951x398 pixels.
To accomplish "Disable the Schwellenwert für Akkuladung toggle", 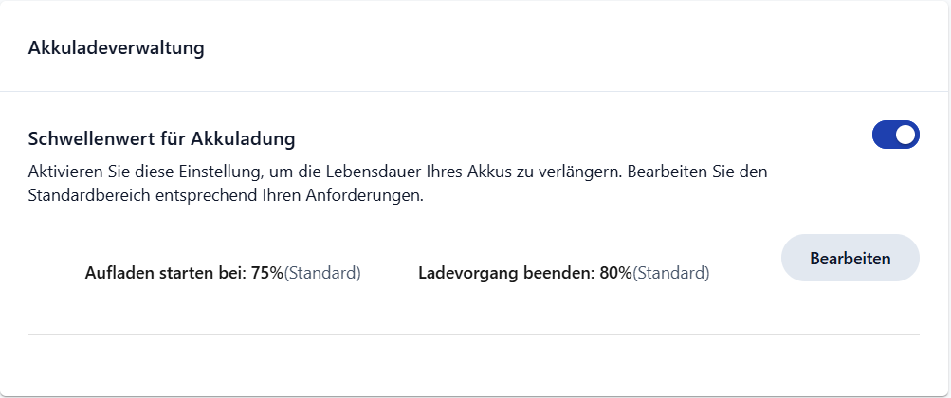I will point(895,136).
